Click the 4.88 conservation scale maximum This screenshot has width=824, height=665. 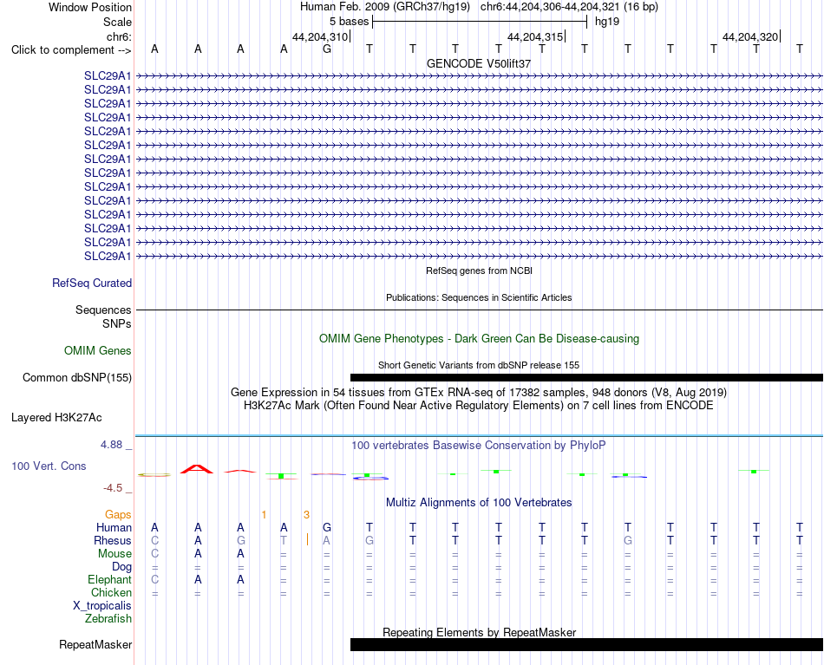tap(111, 445)
